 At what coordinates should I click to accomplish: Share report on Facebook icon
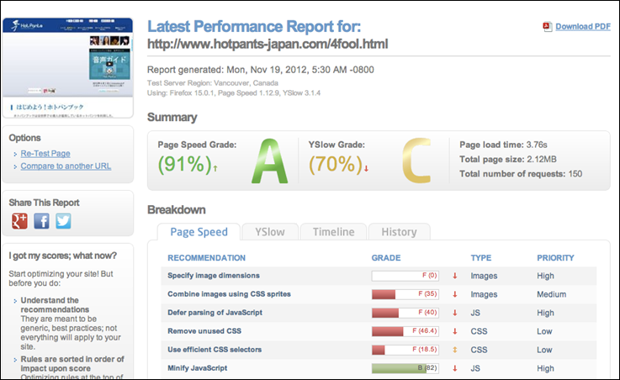coord(41,221)
